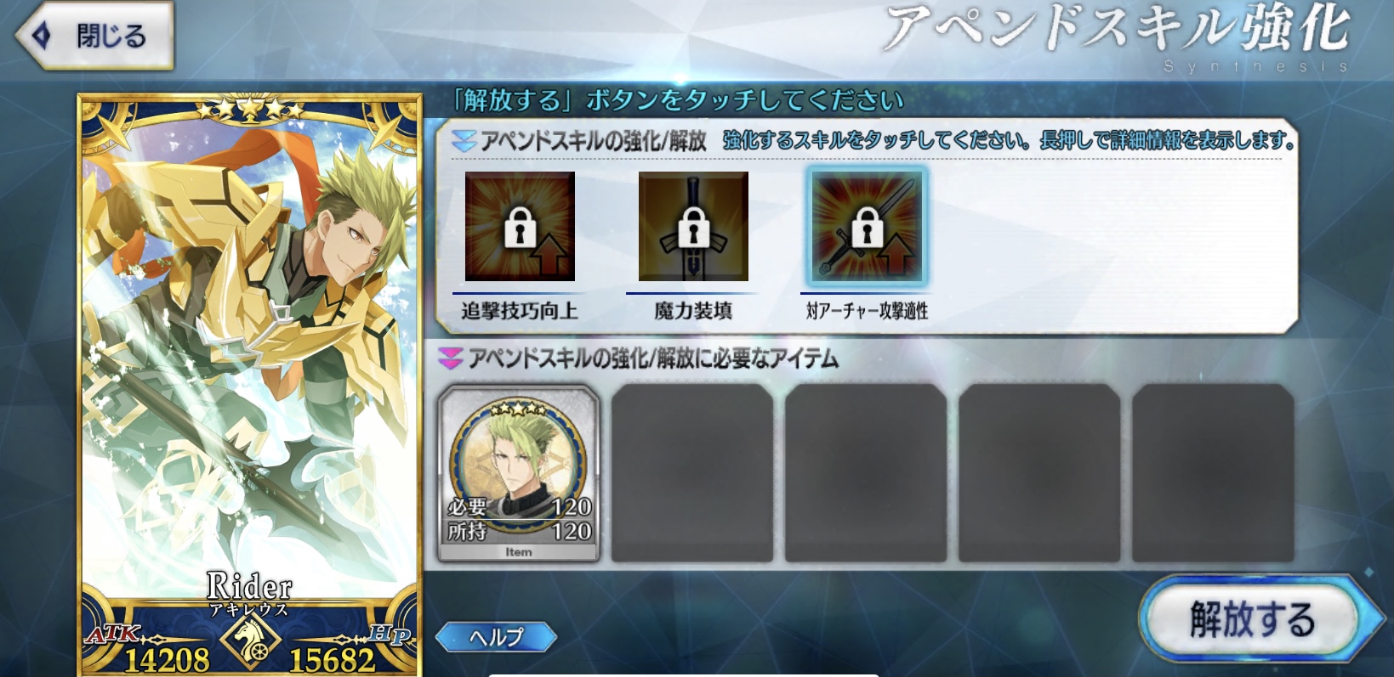
Task: Click the 解放する unlock button
Action: click(1252, 619)
